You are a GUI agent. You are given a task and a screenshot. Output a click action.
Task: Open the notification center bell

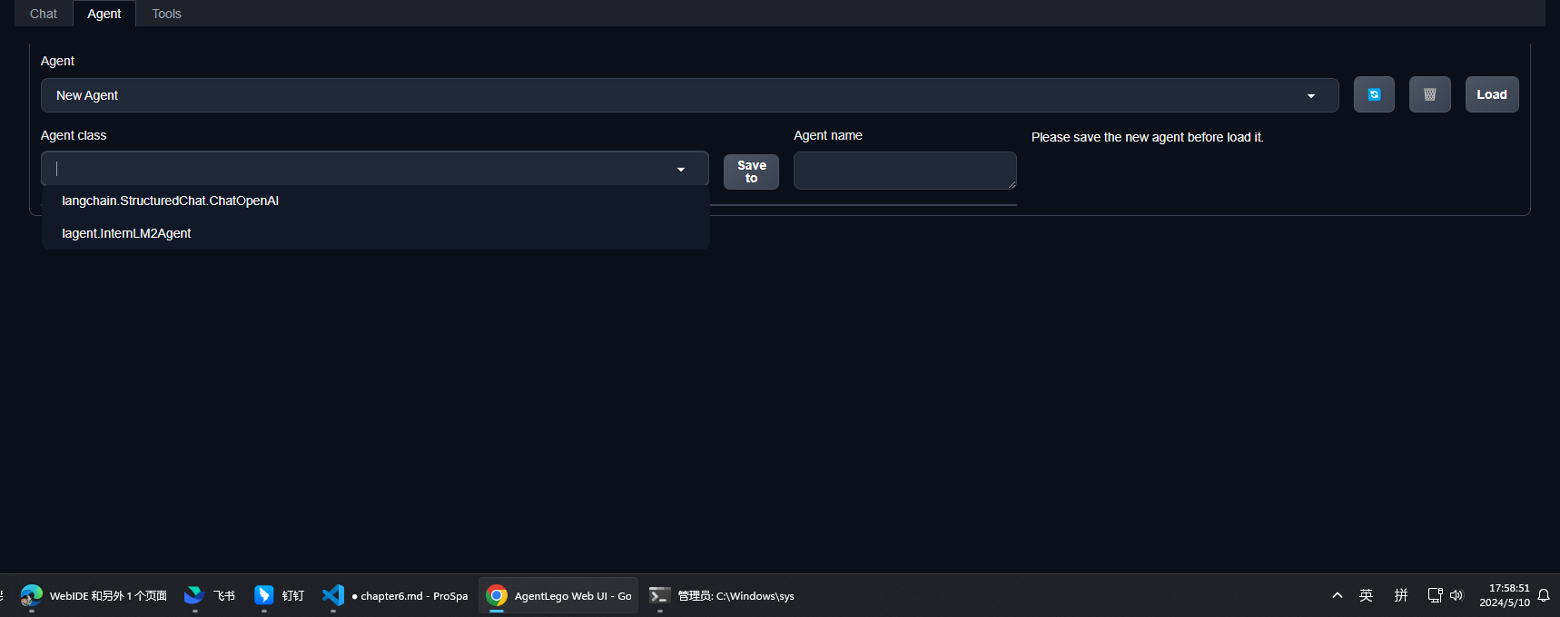1544,596
